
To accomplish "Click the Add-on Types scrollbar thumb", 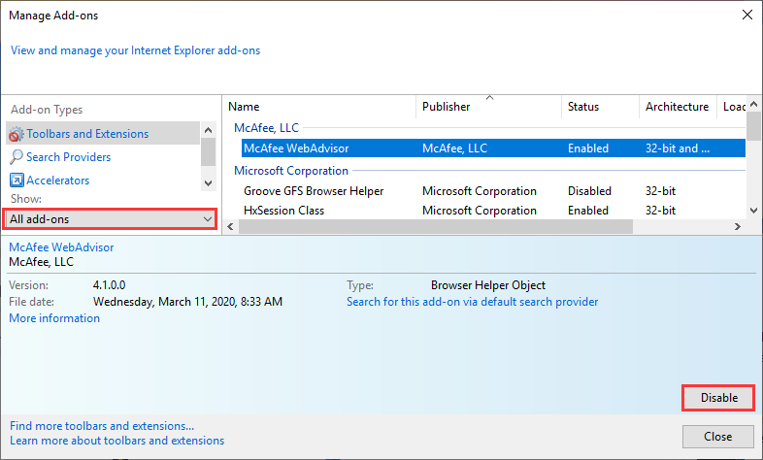I will (x=209, y=151).
